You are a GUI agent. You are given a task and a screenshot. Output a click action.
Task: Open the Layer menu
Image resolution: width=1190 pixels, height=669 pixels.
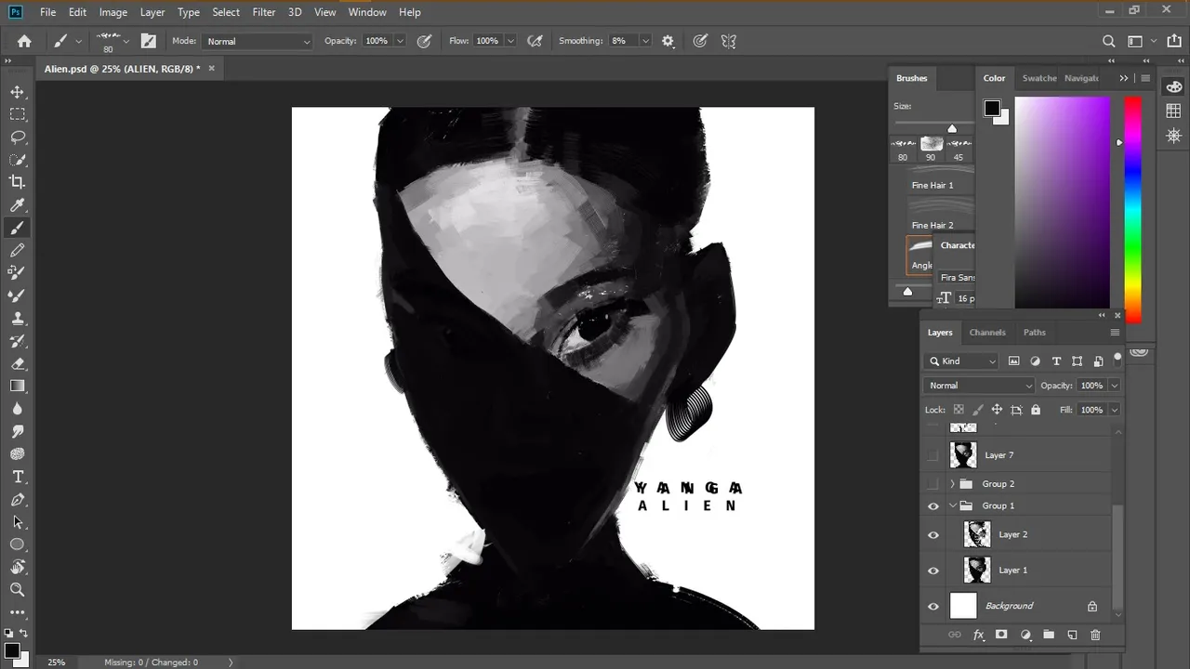click(x=152, y=12)
